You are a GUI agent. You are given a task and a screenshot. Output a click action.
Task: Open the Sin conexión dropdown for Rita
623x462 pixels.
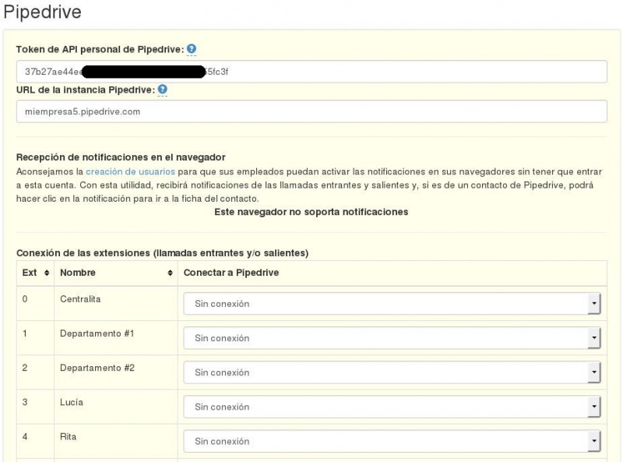(389, 441)
